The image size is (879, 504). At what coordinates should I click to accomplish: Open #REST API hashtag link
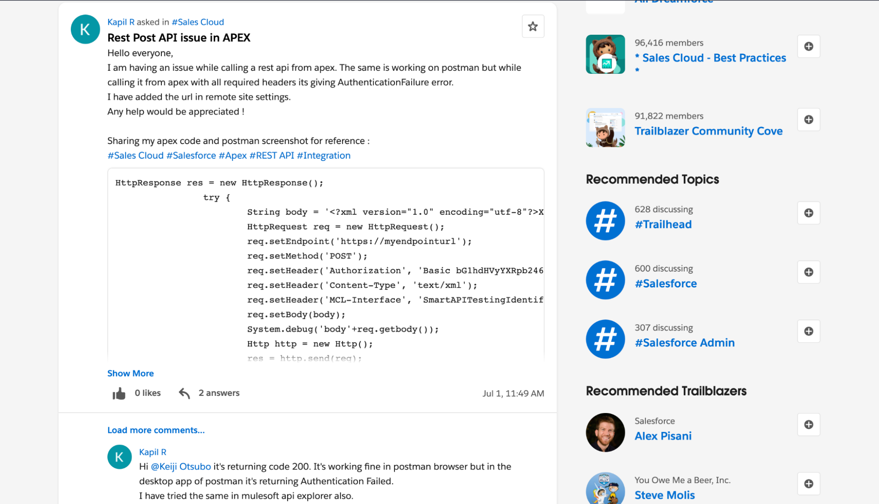271,156
